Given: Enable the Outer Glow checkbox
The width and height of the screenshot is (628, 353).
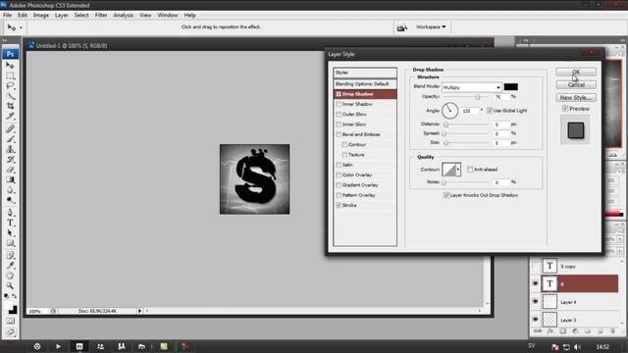Looking at the screenshot, I should pos(339,115).
